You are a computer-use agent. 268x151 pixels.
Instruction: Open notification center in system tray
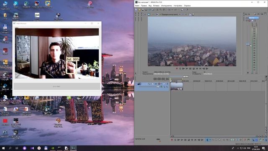tap(263, 148)
